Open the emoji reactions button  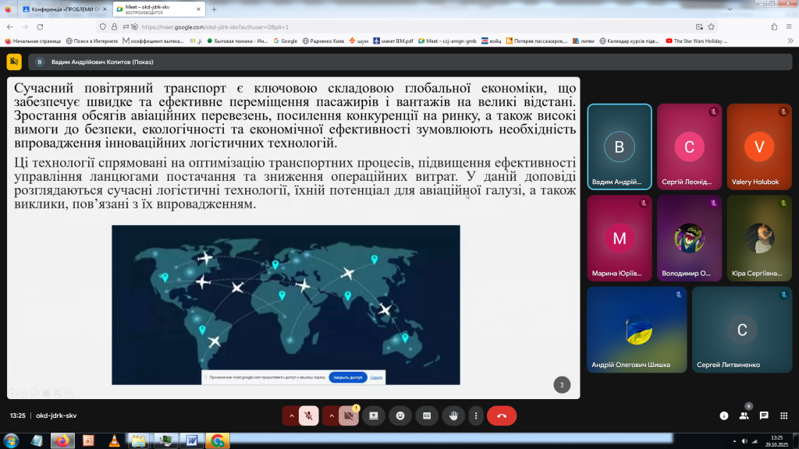click(x=400, y=415)
